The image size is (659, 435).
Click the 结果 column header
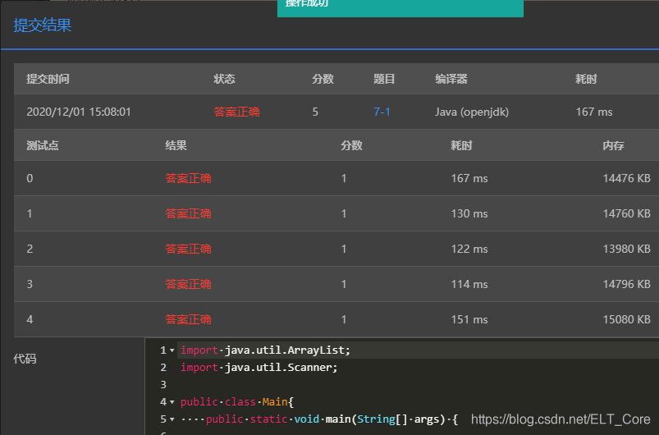(176, 145)
